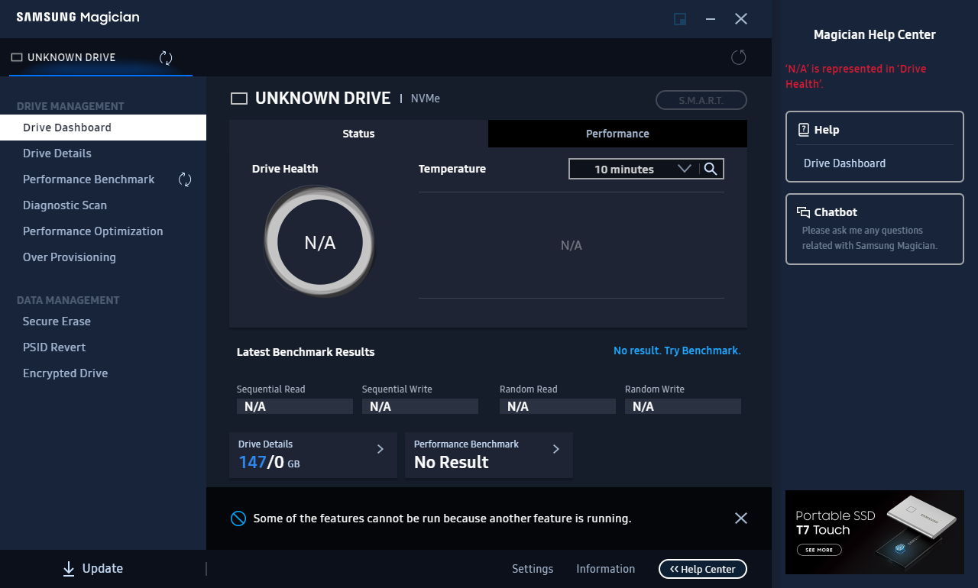This screenshot has width=978, height=588.
Task: Click the Chatbot speech bubble icon
Action: point(803,212)
